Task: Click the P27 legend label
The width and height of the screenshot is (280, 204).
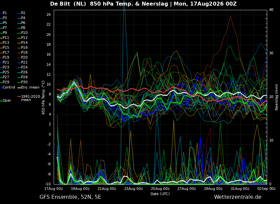Action: pos(6,77)
